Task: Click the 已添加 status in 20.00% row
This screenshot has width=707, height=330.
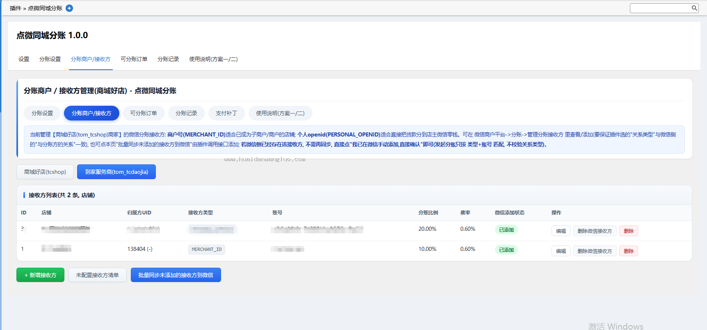Action: [x=506, y=230]
